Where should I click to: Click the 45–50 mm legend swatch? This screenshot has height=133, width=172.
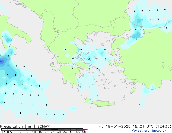click(80, 129)
